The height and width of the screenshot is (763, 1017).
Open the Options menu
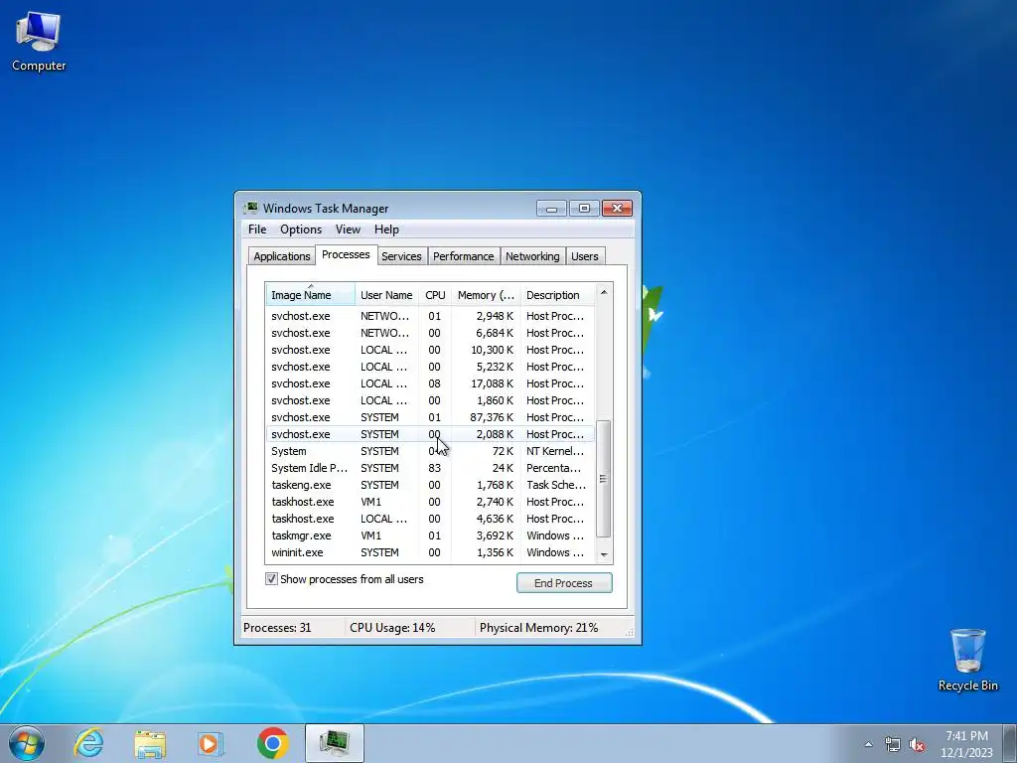(301, 229)
